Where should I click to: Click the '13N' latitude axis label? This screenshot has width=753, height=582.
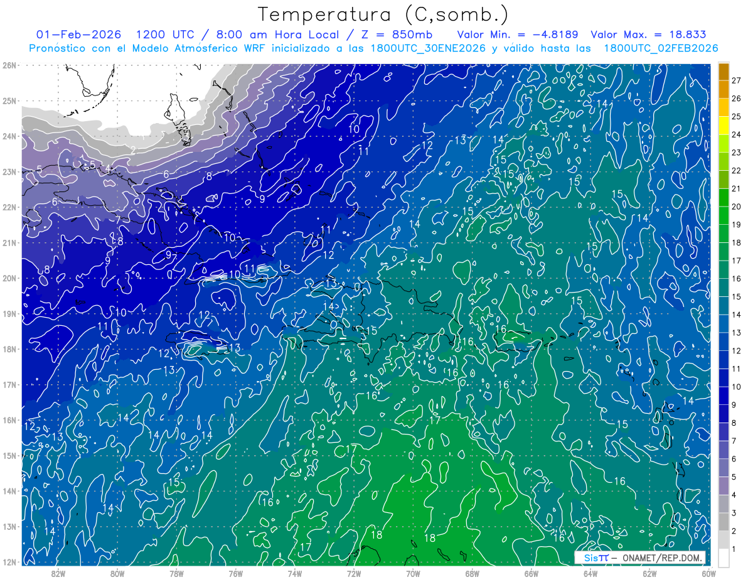9,527
